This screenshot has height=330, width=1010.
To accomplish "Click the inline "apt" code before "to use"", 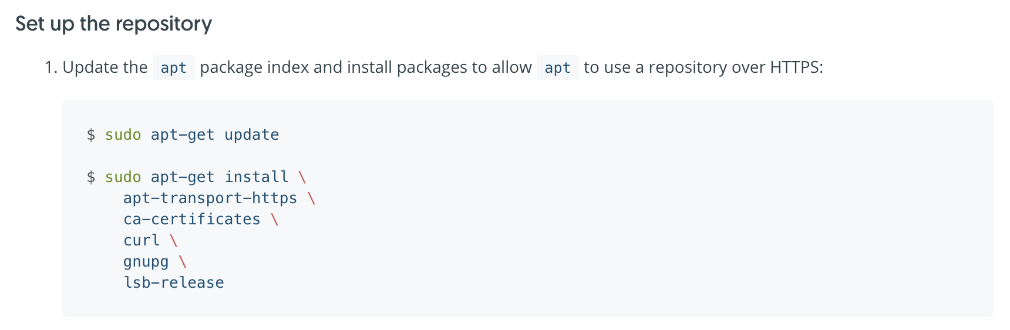I will pos(557,68).
